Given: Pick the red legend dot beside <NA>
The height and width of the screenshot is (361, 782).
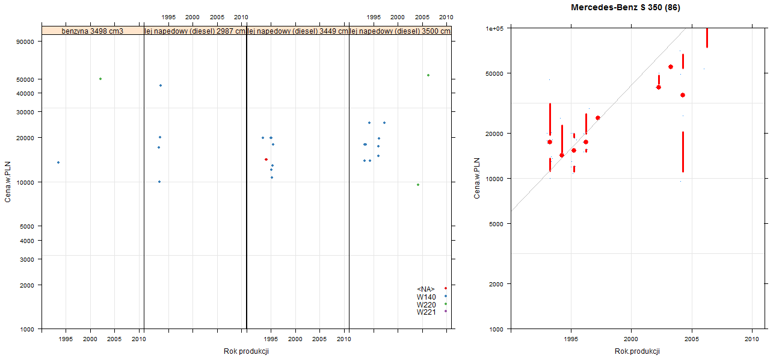Looking at the screenshot, I should pyautogui.click(x=445, y=288).
